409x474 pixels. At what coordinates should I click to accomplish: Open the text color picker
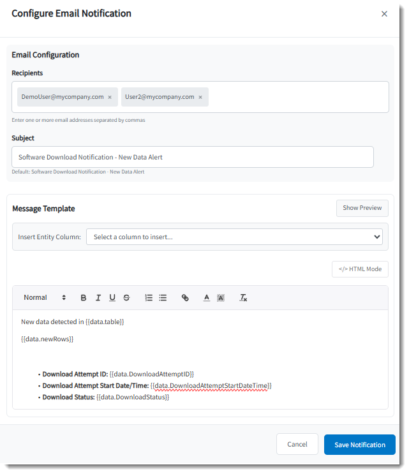pyautogui.click(x=207, y=298)
